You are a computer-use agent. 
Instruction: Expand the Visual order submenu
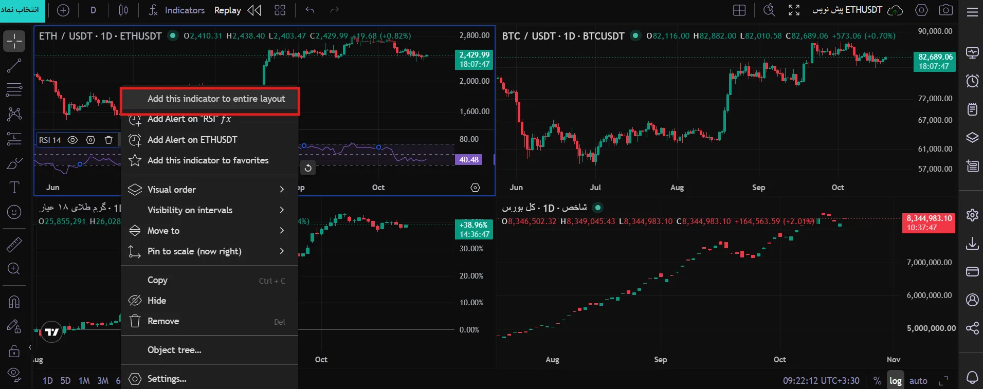coord(209,190)
